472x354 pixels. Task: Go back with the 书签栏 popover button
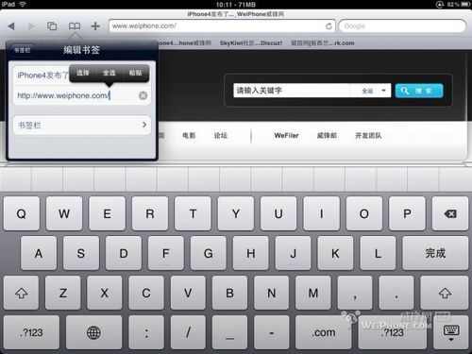click(x=22, y=50)
